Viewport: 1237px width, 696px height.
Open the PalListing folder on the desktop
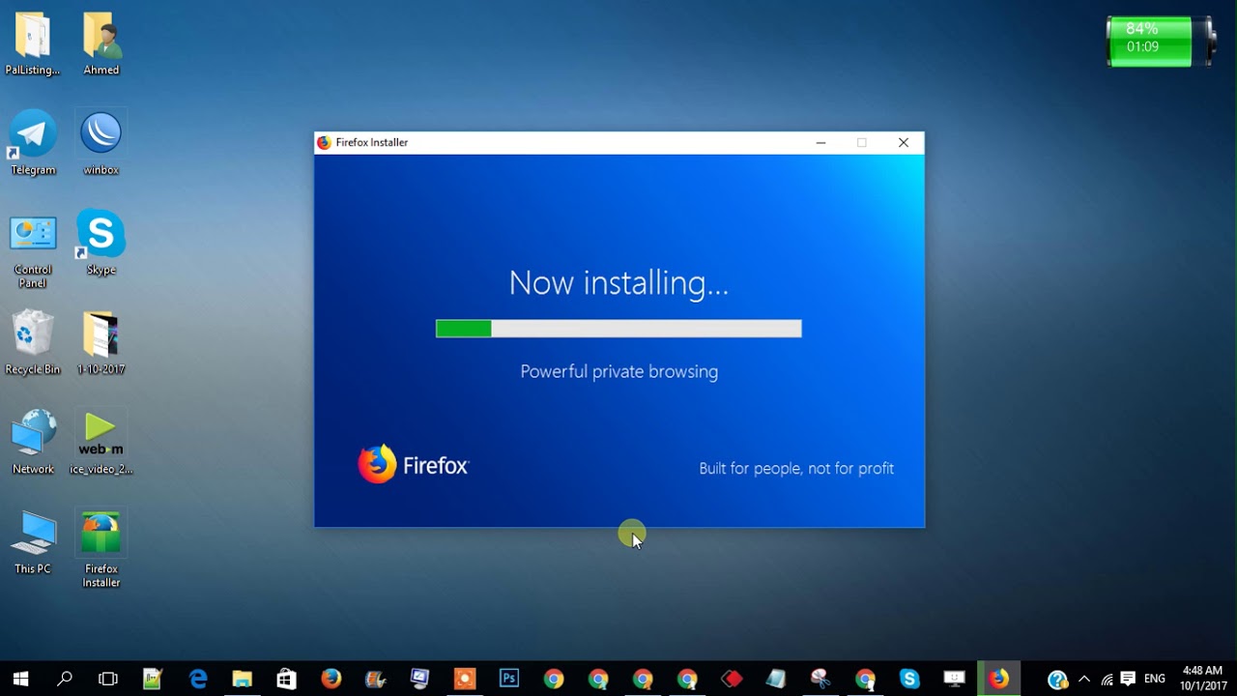(33, 43)
